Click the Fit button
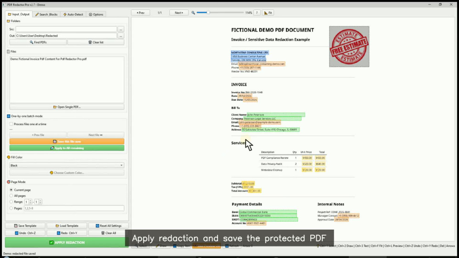459x258 pixels. [x=268, y=13]
